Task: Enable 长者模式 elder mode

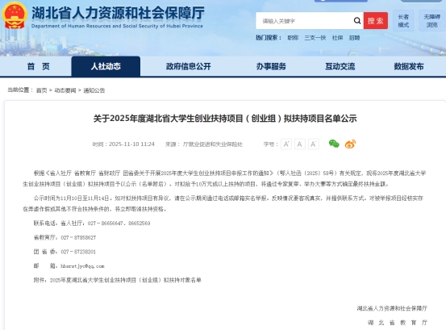Action: tap(403, 21)
